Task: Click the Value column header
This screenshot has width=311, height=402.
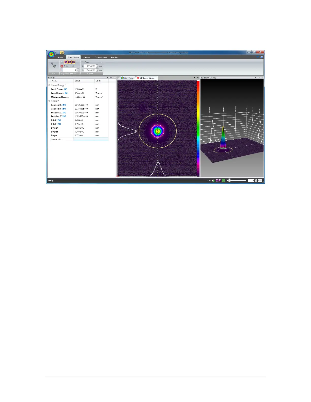Action: [x=84, y=81]
